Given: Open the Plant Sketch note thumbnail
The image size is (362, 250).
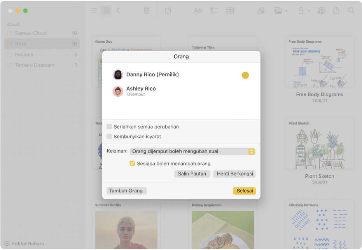Looking at the screenshot, I should pos(320,143).
